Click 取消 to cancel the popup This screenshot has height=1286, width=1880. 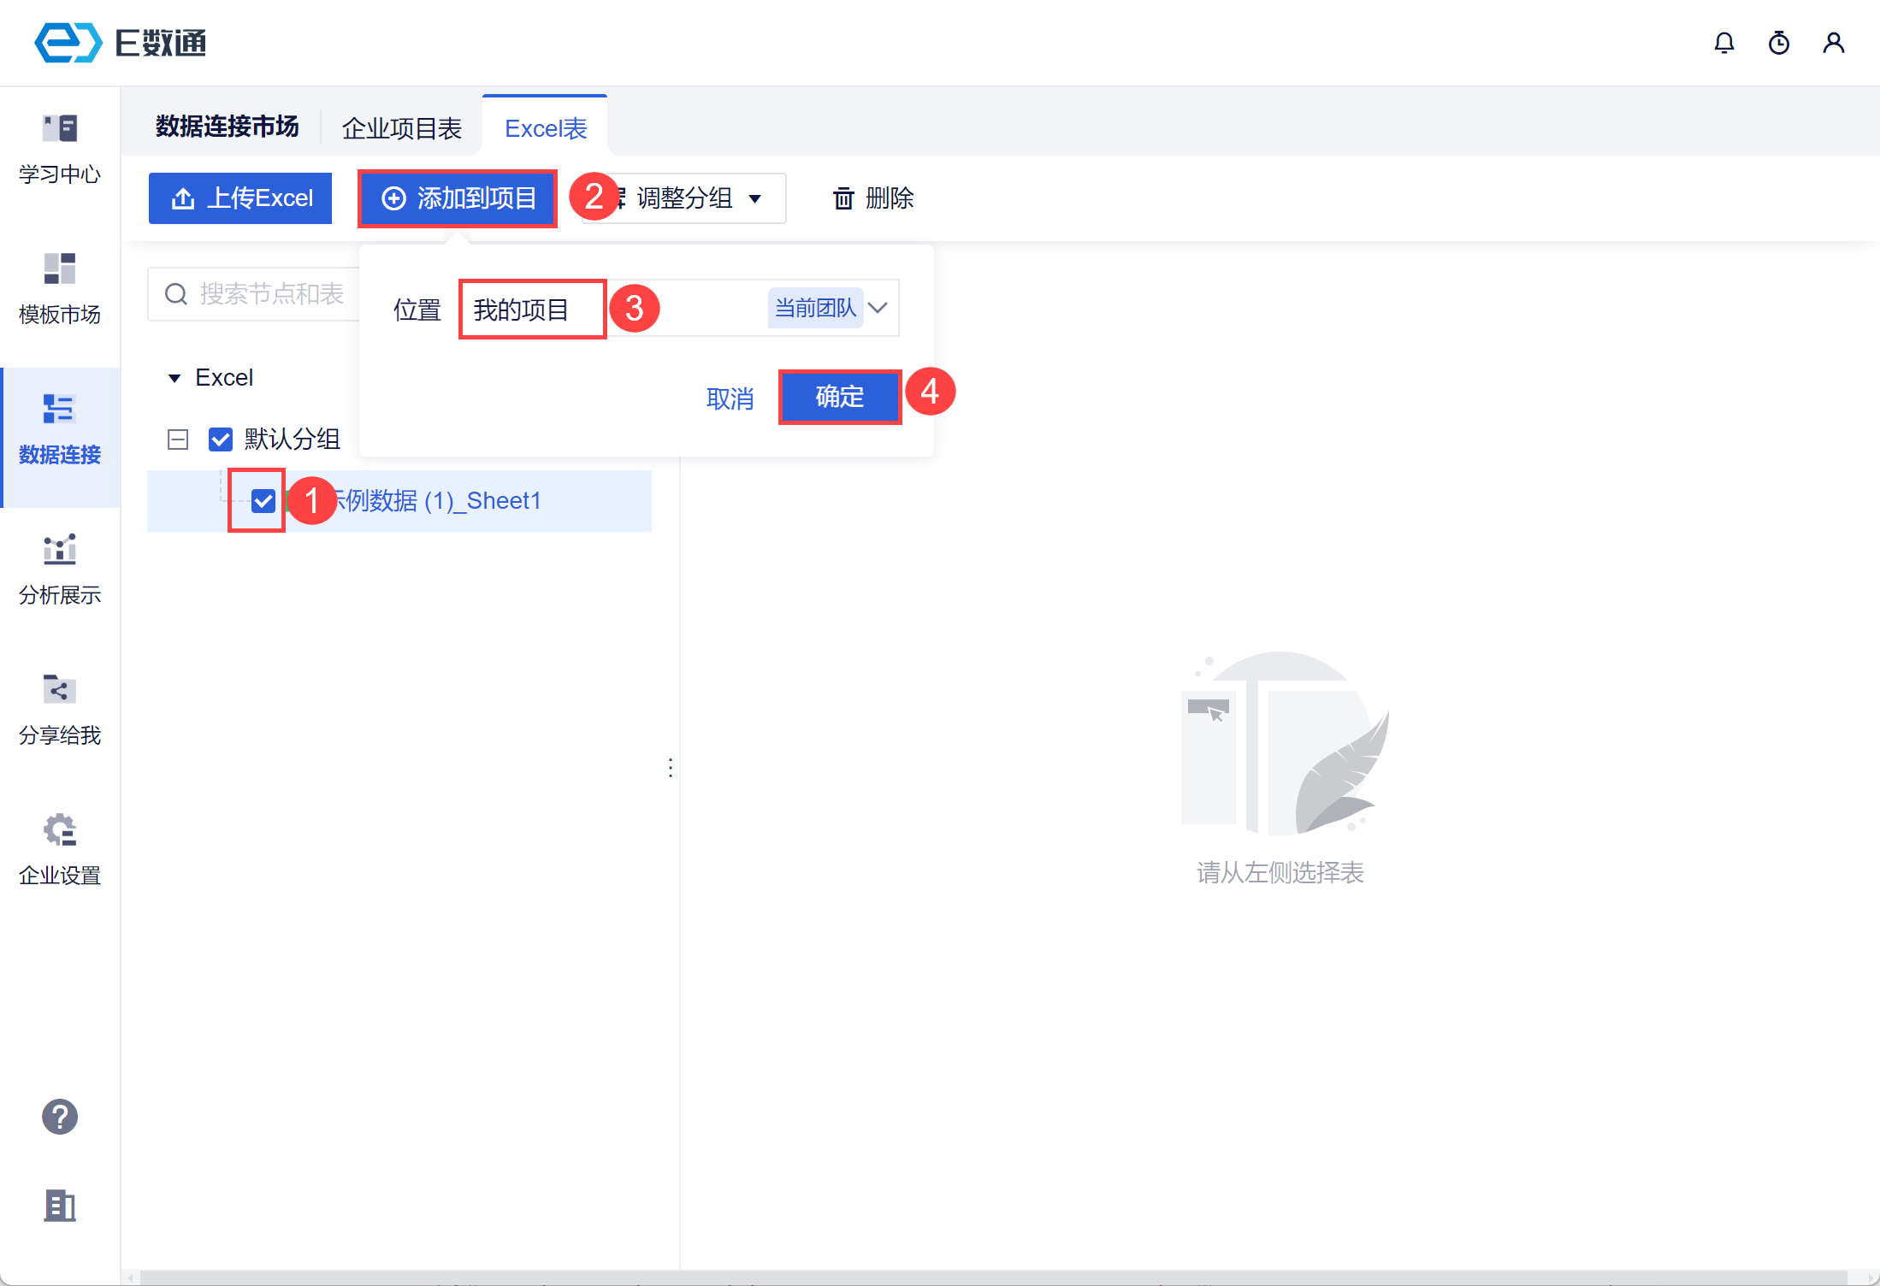(x=730, y=398)
